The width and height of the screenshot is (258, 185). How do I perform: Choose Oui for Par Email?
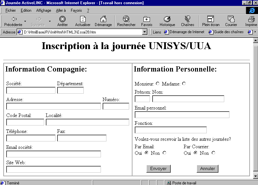coord(146,153)
